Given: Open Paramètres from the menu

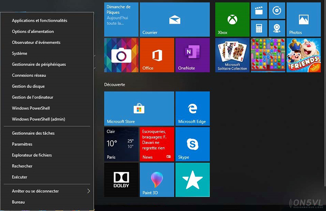Looking at the screenshot, I should (x=47, y=144).
